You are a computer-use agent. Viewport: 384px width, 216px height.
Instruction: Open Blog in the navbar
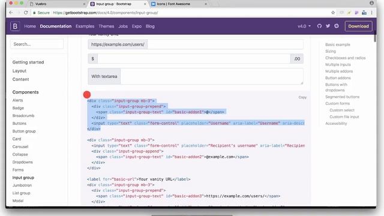pyautogui.click(x=150, y=26)
